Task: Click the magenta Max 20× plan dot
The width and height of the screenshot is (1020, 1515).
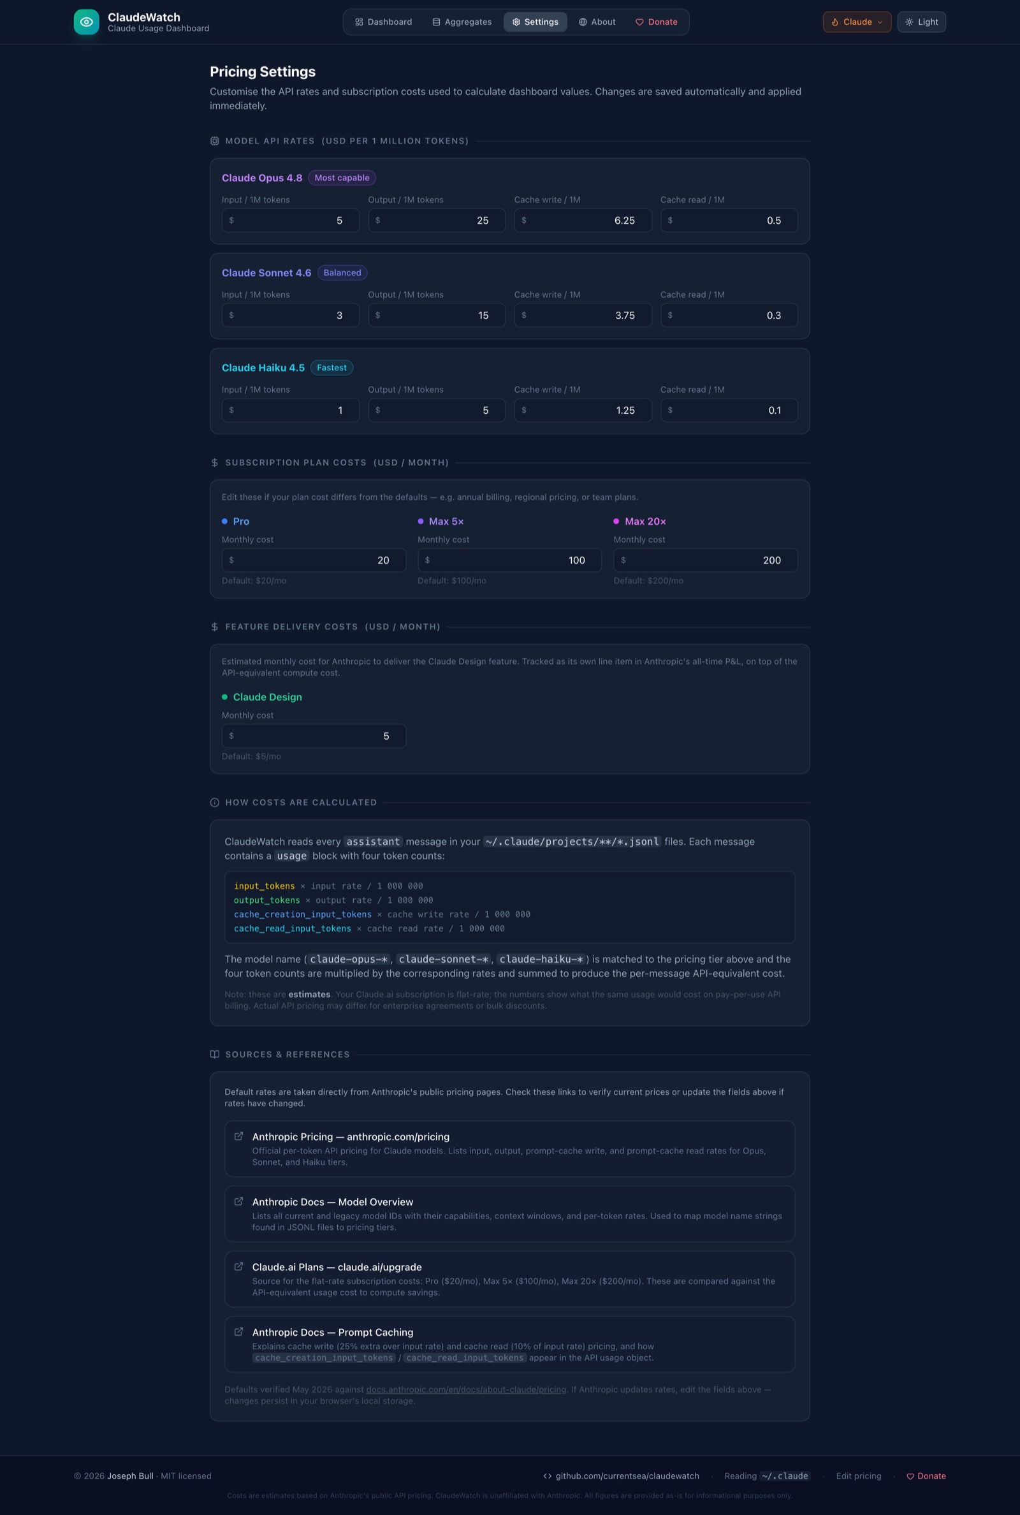Action: pos(616,522)
